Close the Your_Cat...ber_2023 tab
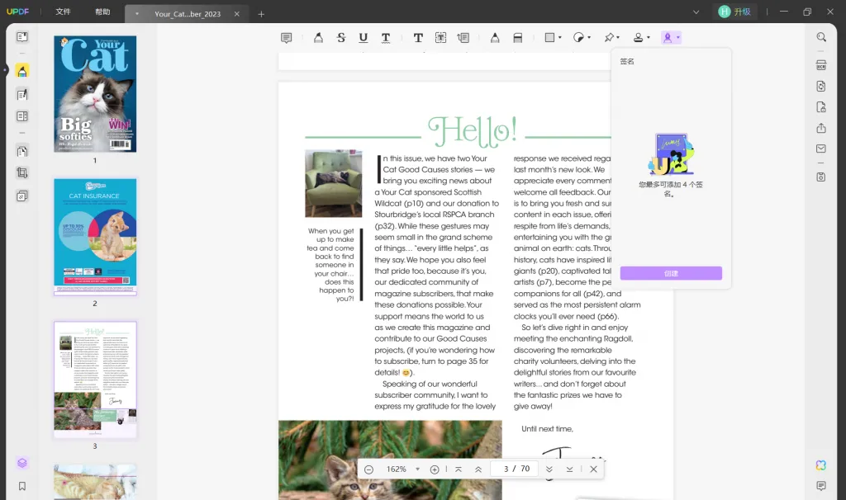The image size is (846, 500). point(237,14)
